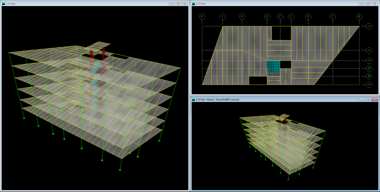Select grid bubble C in plan view
The width and height of the screenshot is (380, 192).
[333, 16]
